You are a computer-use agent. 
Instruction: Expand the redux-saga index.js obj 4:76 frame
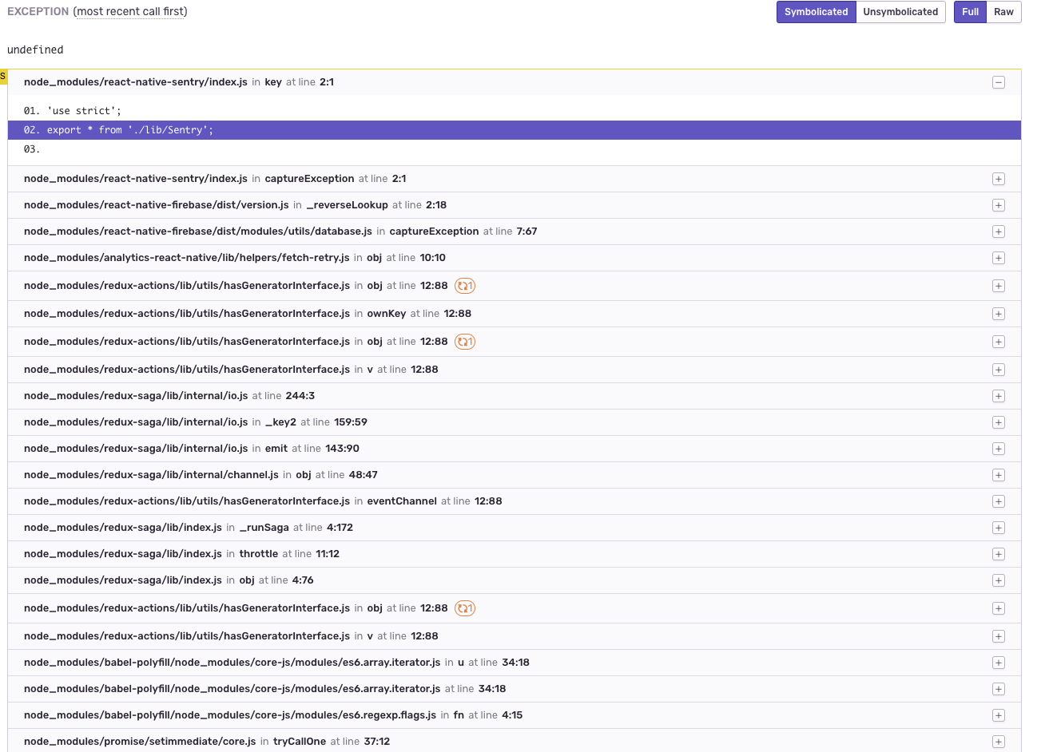(998, 580)
